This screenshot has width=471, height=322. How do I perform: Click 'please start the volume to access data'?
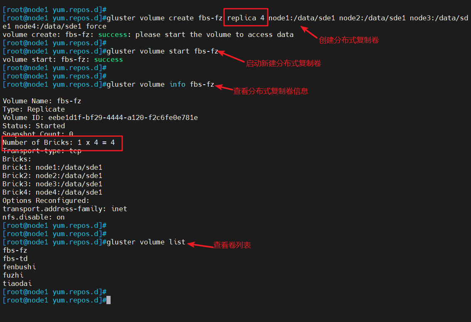[215, 35]
